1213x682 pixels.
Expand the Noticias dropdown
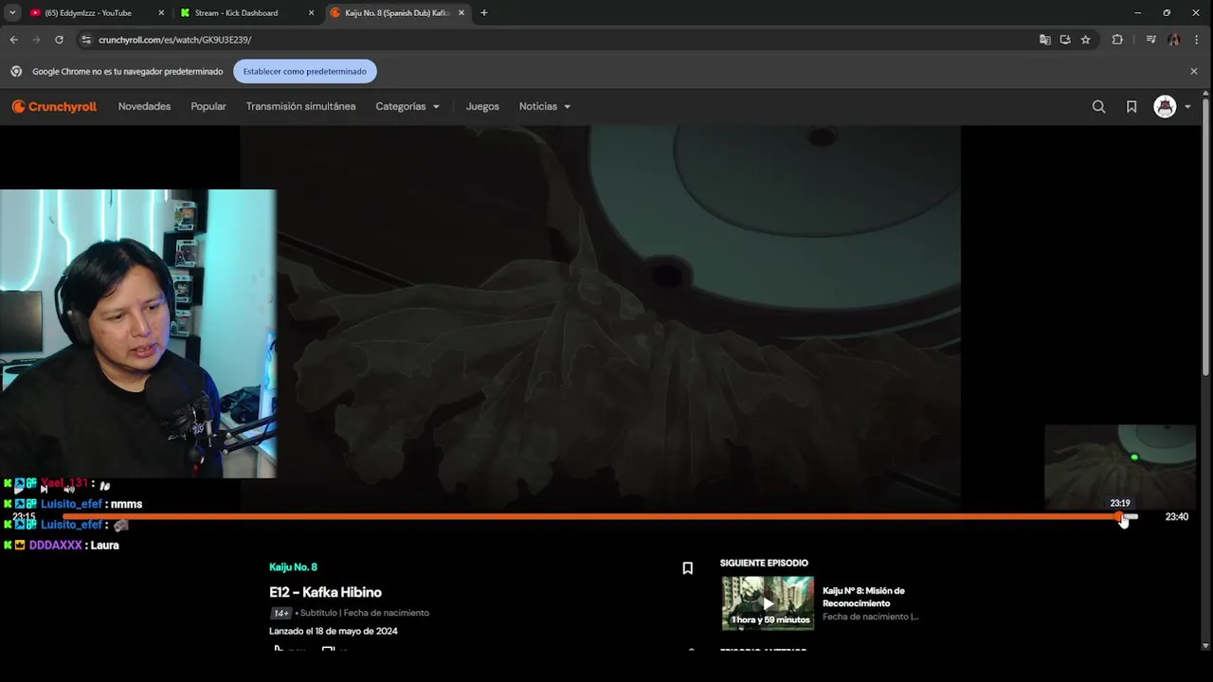pos(545,106)
